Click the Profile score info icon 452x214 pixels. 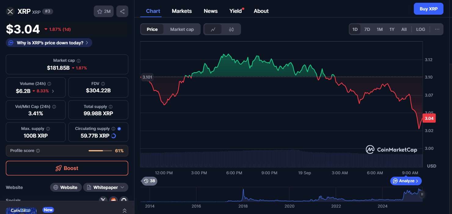coord(38,151)
